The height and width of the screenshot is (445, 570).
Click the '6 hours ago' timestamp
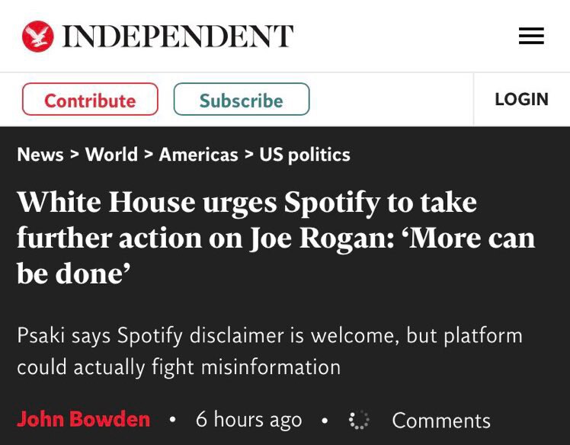(x=248, y=420)
